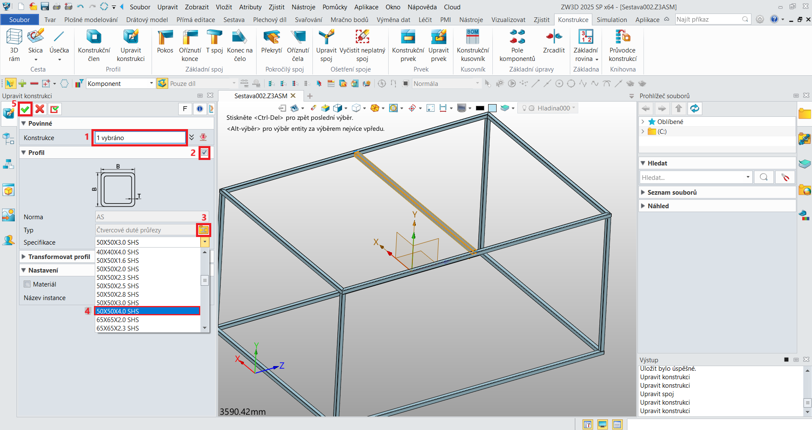Viewport: 812px width, 430px height.
Task: Switch to the Svařování ribbon tab
Action: tap(308, 19)
